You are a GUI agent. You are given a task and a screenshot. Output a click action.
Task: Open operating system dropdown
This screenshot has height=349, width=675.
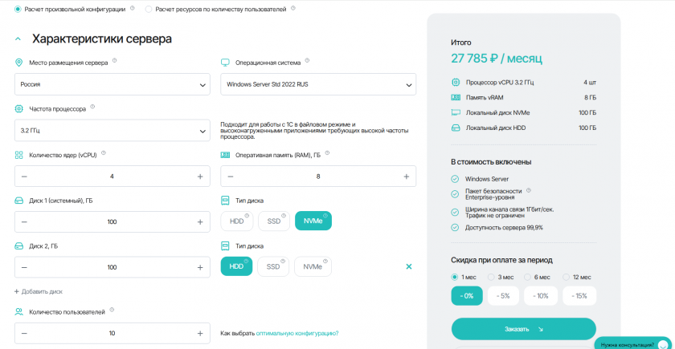pyautogui.click(x=318, y=83)
